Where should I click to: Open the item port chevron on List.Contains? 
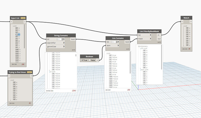(118, 46)
